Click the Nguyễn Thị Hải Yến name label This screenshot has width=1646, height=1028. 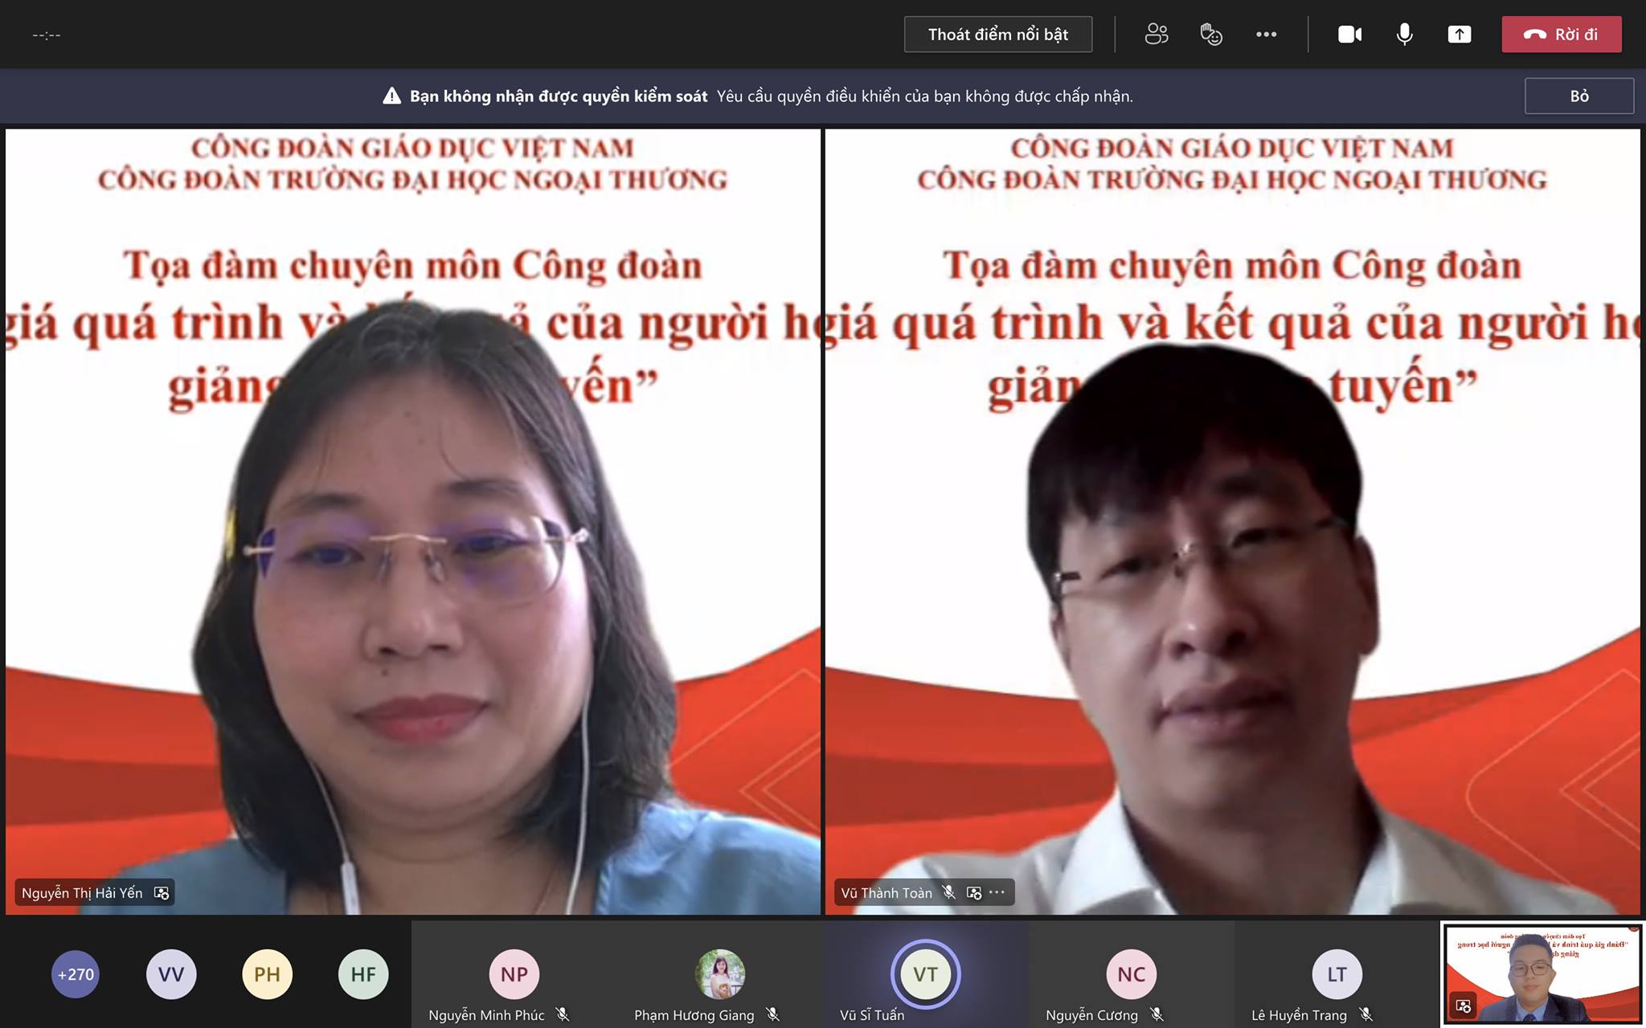(82, 893)
